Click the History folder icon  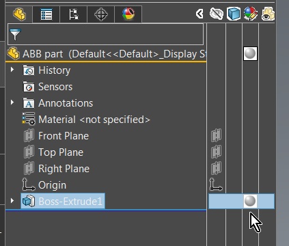click(x=29, y=70)
